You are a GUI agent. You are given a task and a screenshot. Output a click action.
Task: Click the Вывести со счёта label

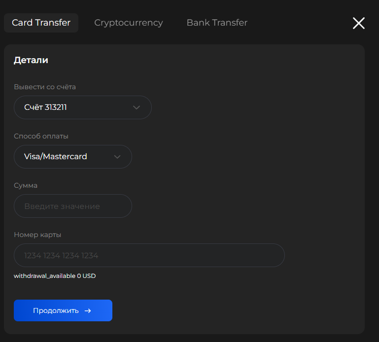click(45, 87)
